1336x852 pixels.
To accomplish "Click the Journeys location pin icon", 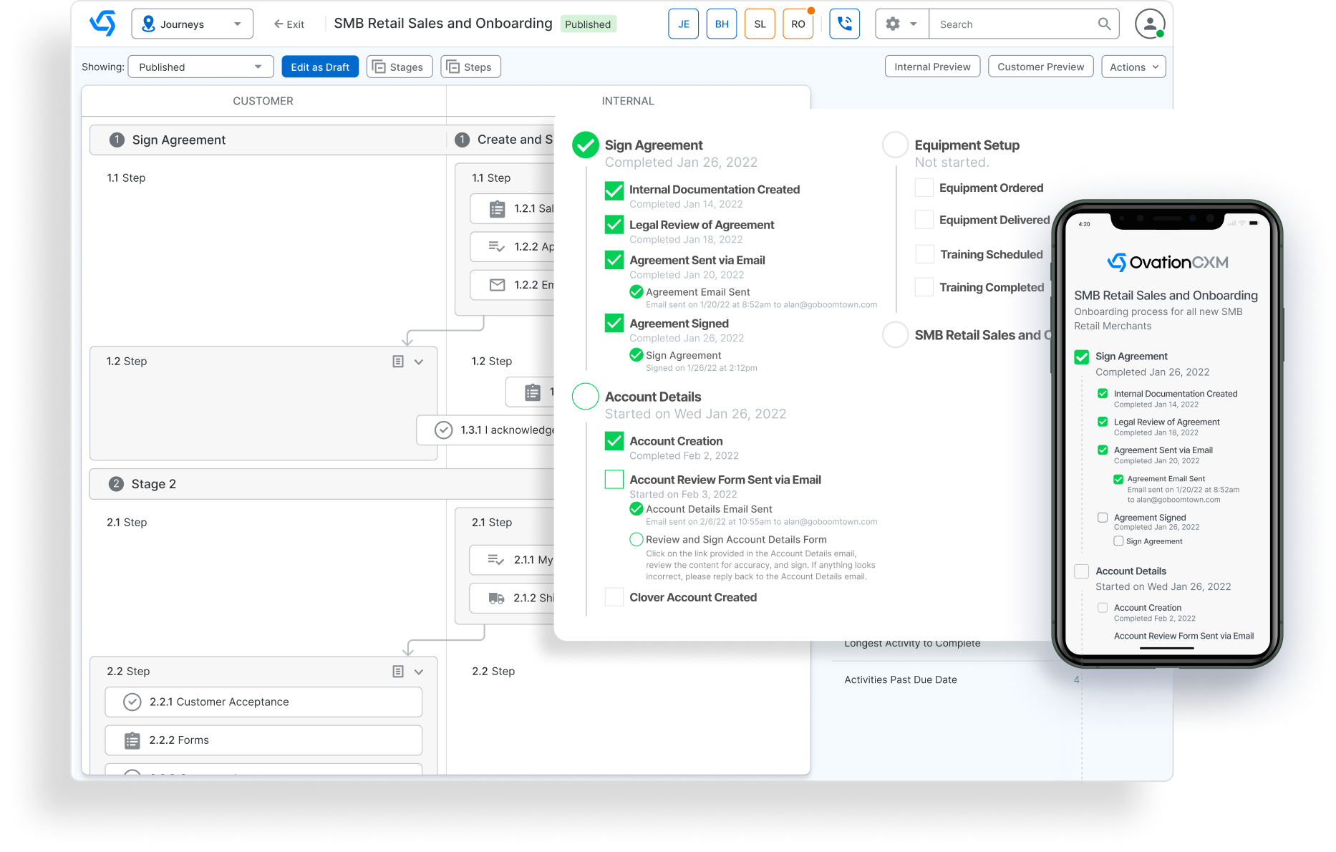I will 148,23.
